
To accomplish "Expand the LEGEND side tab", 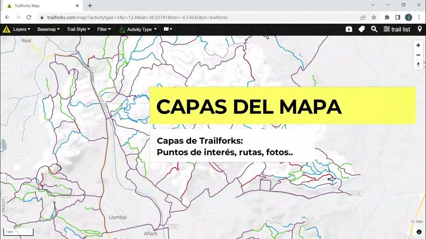I will tap(3, 205).
